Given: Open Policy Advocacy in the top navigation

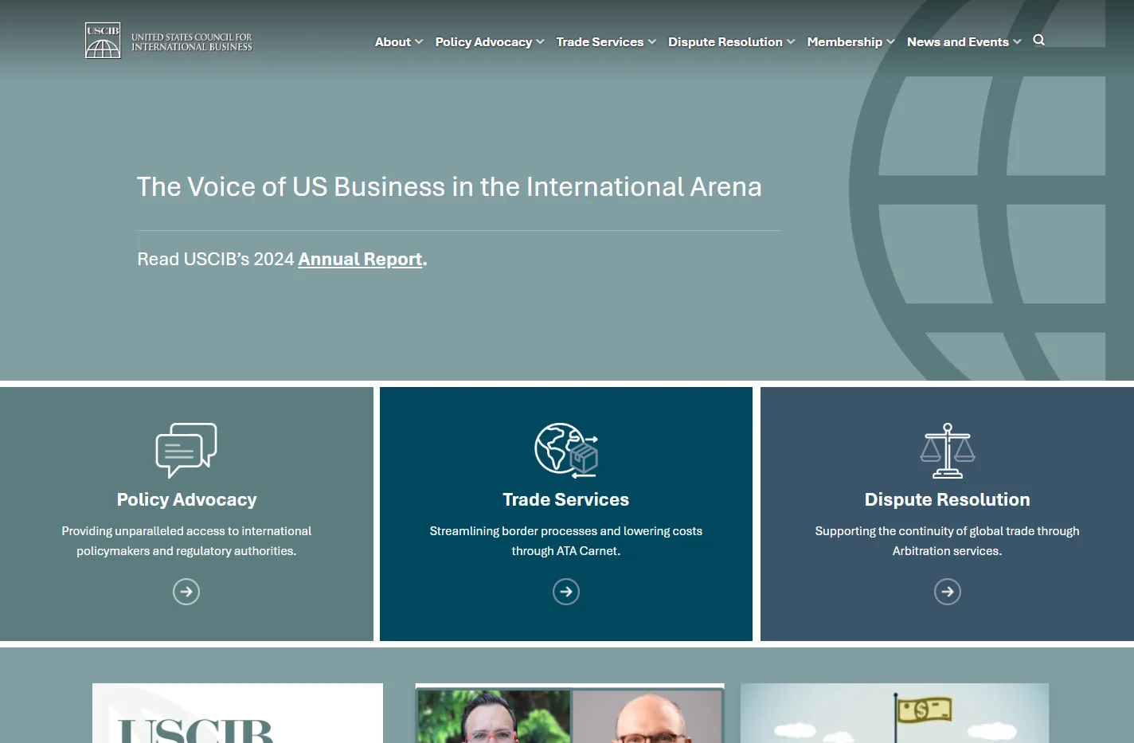Looking at the screenshot, I should click(483, 42).
